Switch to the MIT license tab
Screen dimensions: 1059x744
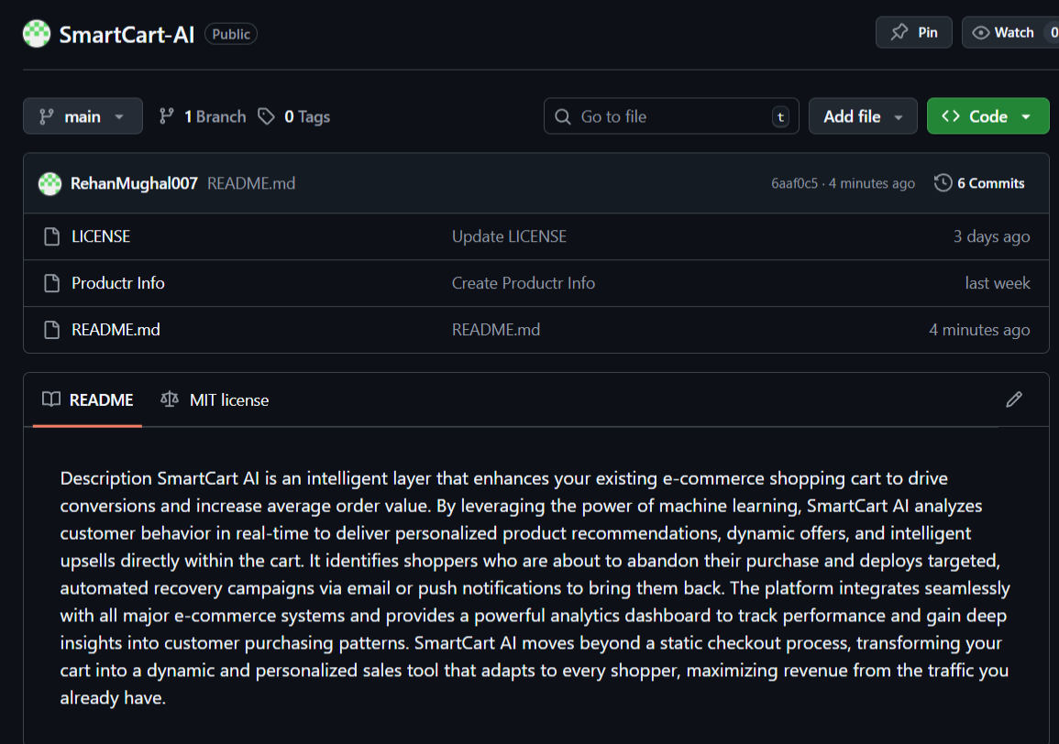pos(215,400)
